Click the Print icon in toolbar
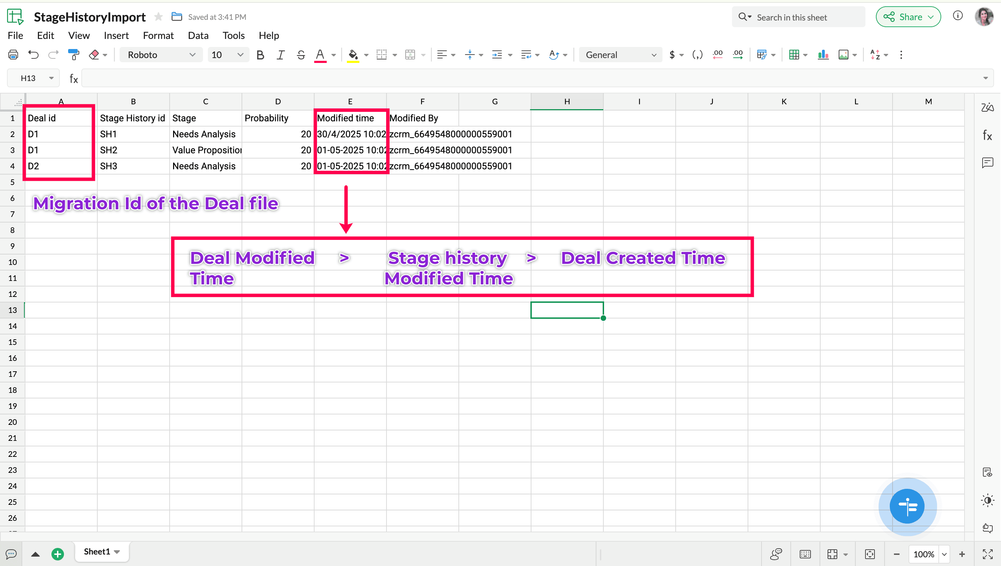 (13, 55)
